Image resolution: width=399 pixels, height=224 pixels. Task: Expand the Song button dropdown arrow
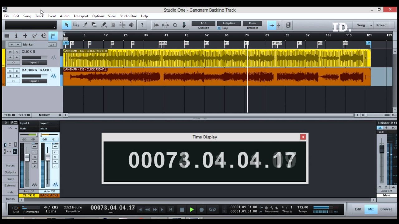click(371, 25)
